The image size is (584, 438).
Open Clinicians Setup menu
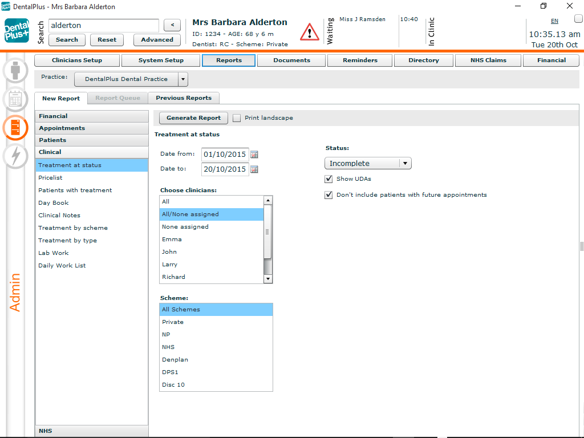77,60
